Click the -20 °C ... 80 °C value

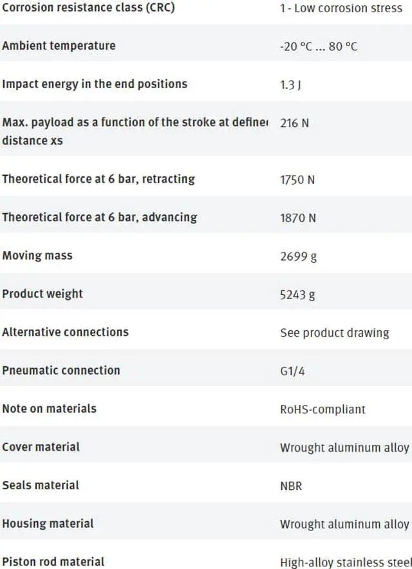[319, 46]
